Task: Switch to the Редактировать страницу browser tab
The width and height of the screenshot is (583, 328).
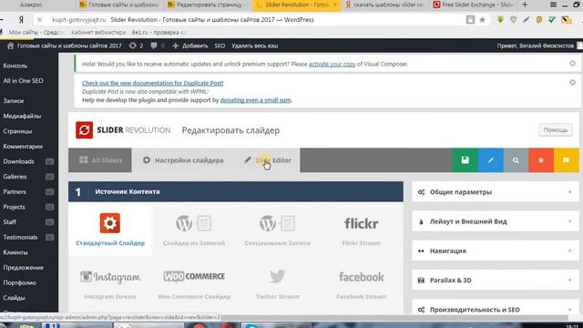Action: (x=207, y=5)
